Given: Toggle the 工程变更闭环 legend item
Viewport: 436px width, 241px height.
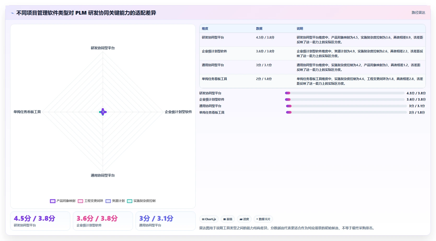Looking at the screenshot, I should pos(90,201).
